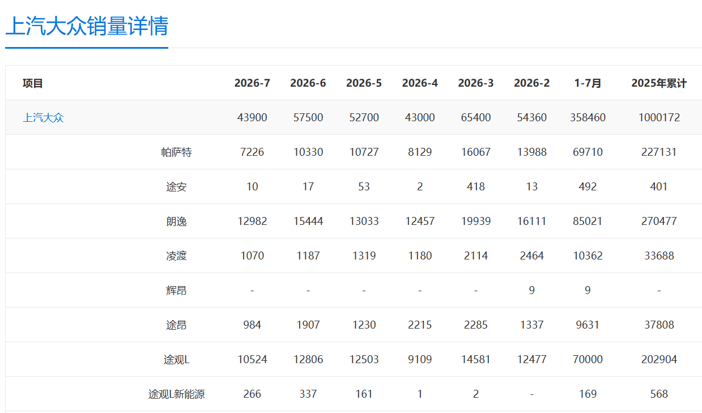Click 途观L 1-7月 value 70000

point(588,360)
